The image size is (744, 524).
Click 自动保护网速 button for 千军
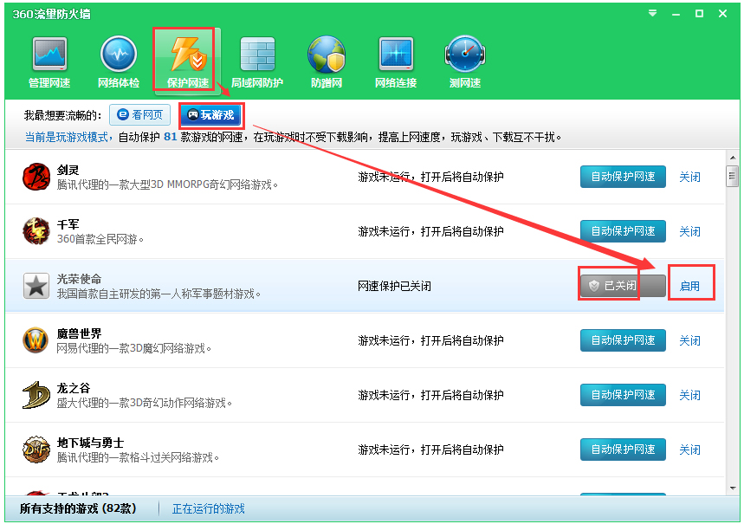tap(623, 231)
